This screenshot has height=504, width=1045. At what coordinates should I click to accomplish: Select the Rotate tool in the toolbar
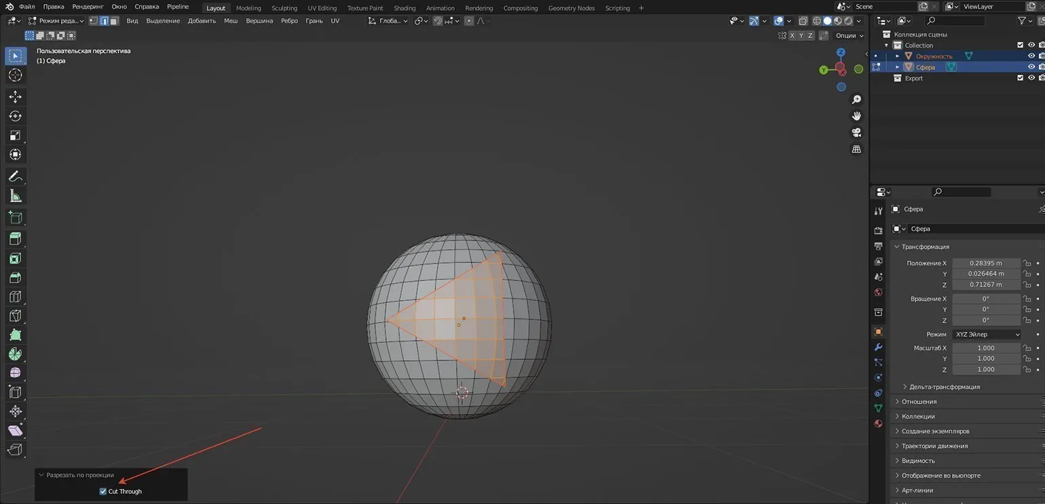click(x=15, y=116)
